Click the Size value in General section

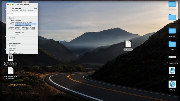tap(23, 22)
